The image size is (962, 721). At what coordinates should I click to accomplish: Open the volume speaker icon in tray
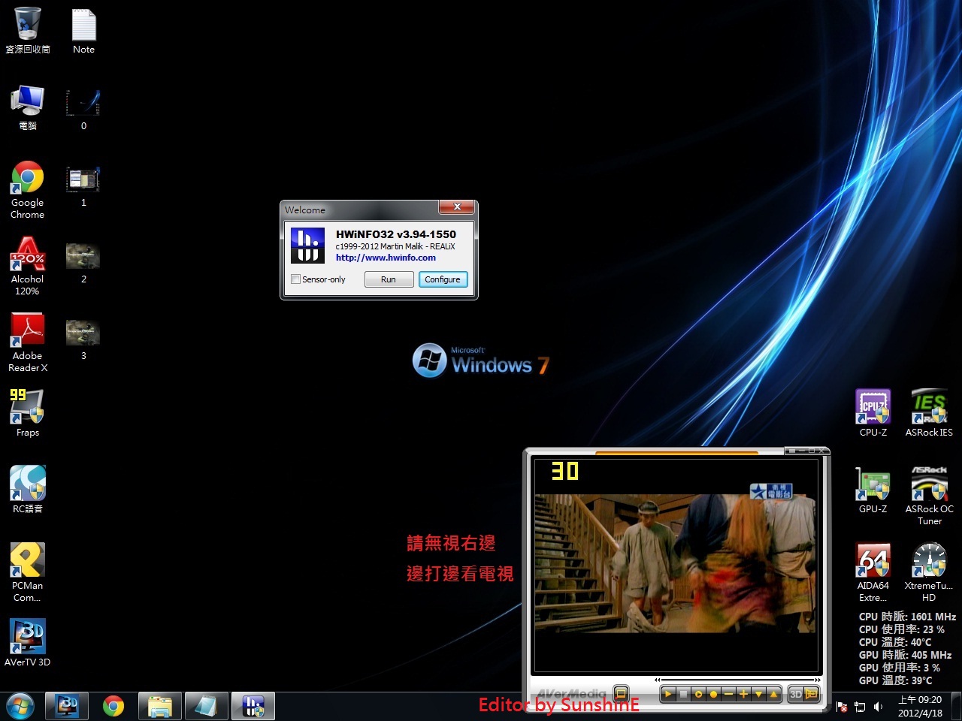[878, 707]
